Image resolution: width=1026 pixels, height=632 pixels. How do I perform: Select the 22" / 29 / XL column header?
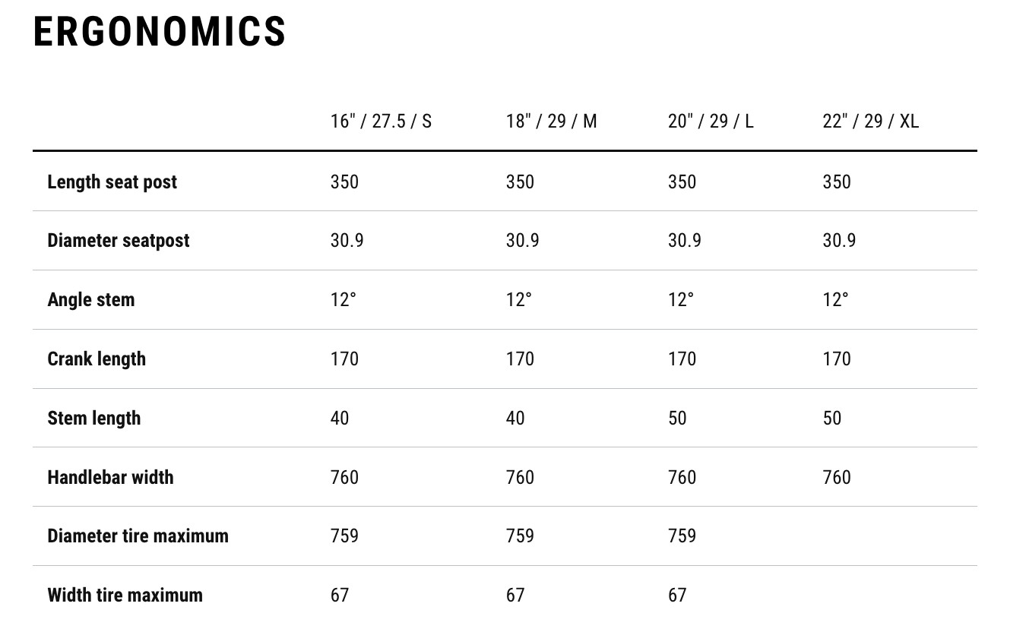pos(870,122)
